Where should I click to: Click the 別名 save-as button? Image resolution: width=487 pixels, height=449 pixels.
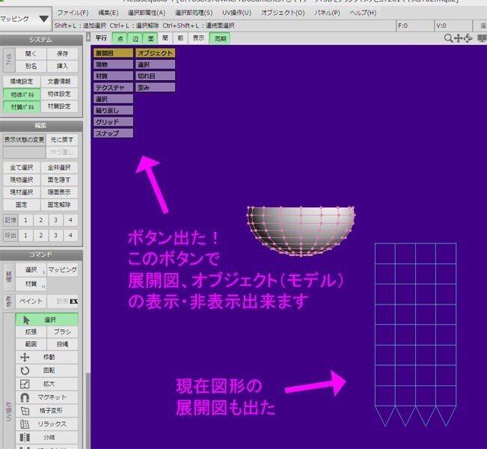31,66
